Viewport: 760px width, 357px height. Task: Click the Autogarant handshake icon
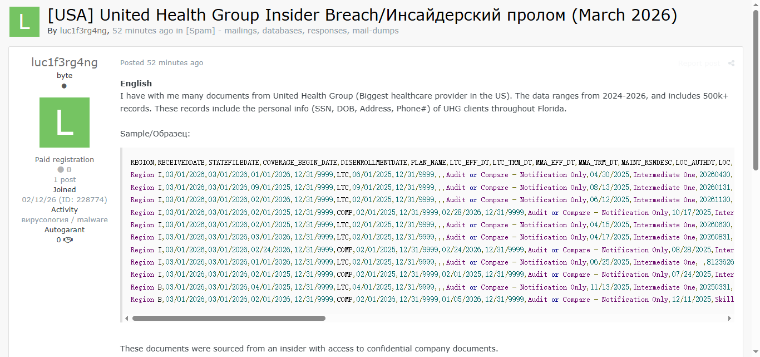(x=68, y=240)
